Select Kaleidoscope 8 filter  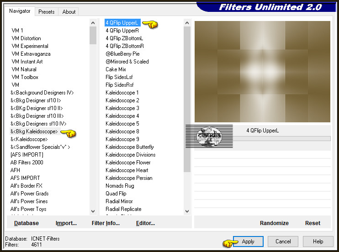click(x=122, y=131)
